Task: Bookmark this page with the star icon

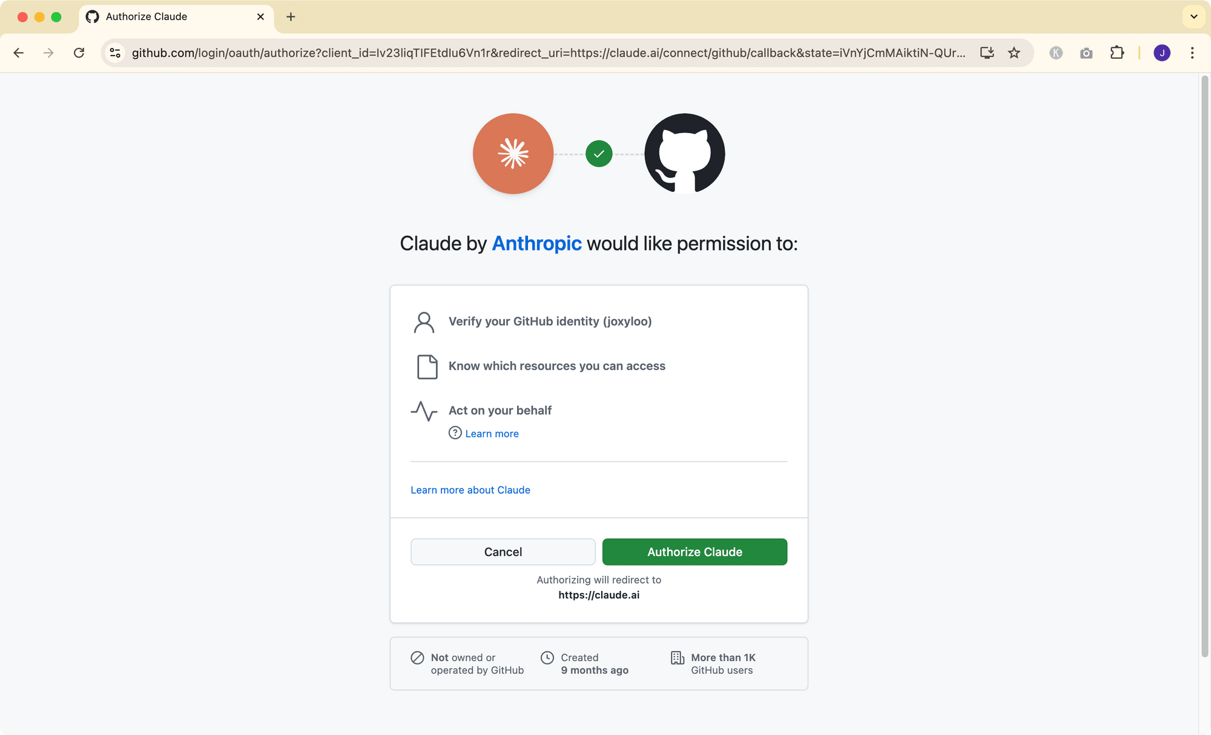Action: [1014, 53]
